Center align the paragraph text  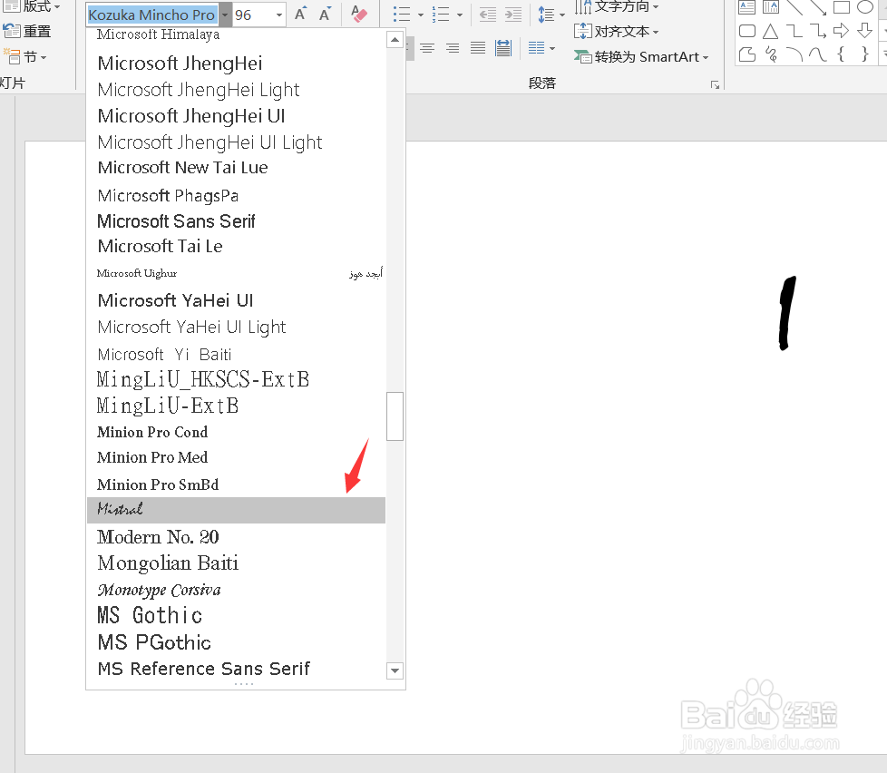(427, 48)
